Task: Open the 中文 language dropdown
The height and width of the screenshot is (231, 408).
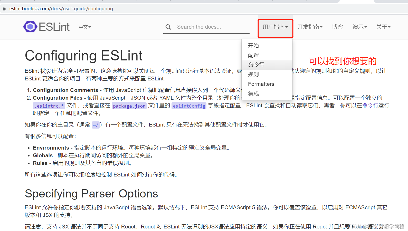Action: [x=85, y=27]
